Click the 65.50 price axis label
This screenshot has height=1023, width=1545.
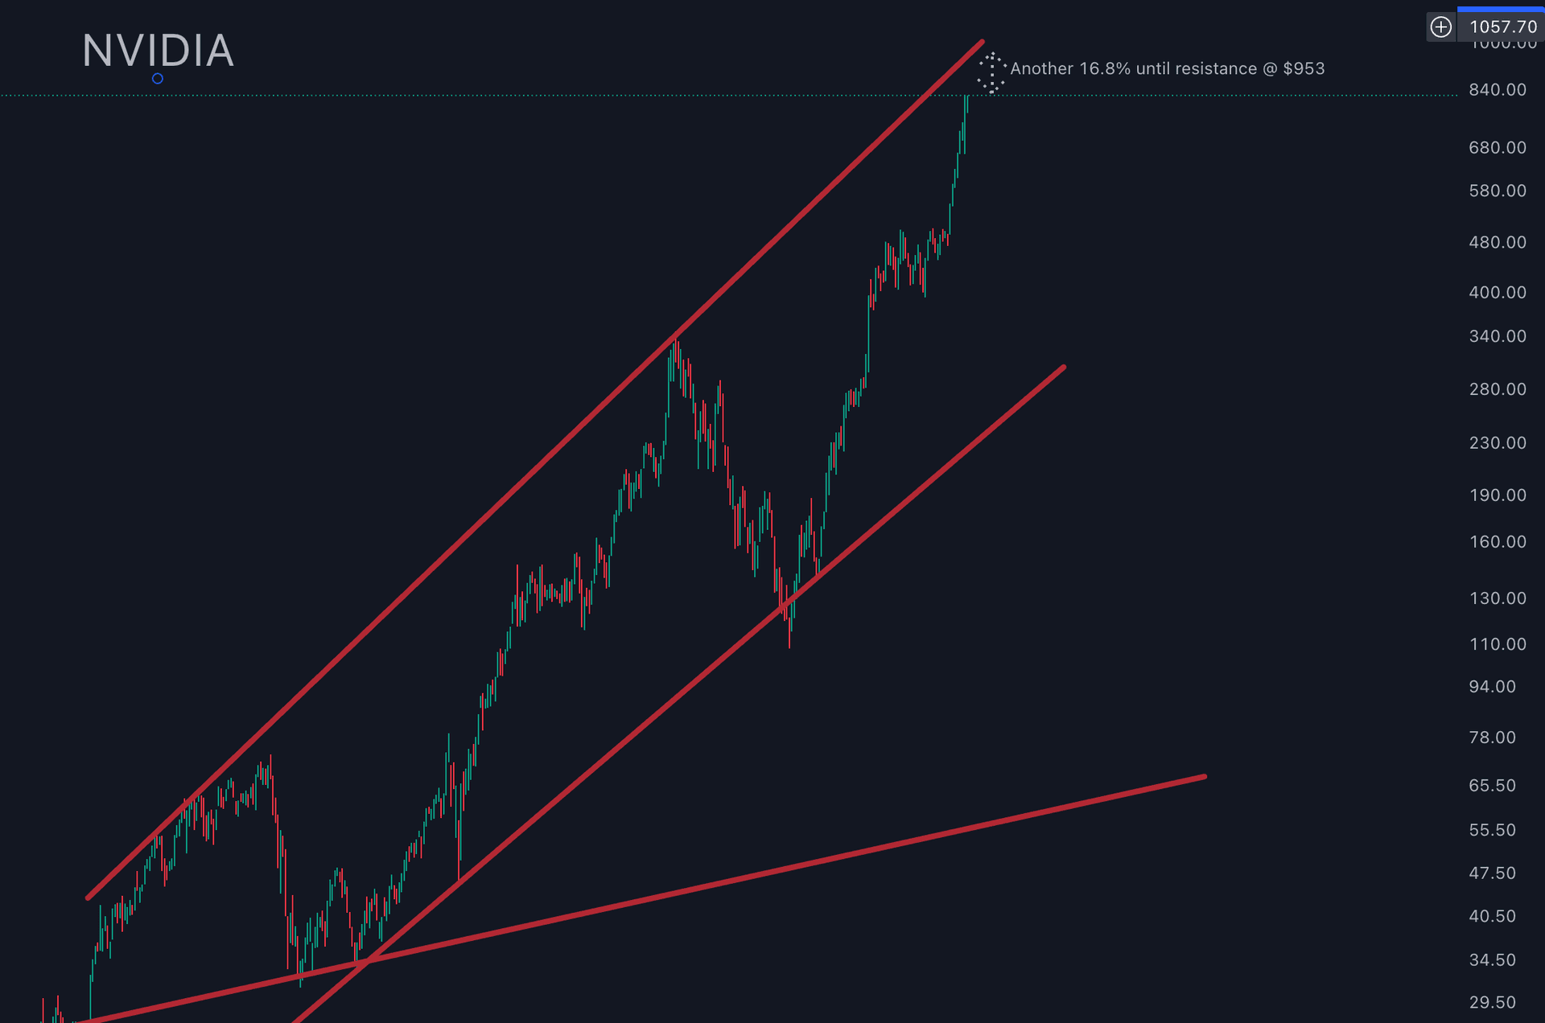[x=1493, y=786]
